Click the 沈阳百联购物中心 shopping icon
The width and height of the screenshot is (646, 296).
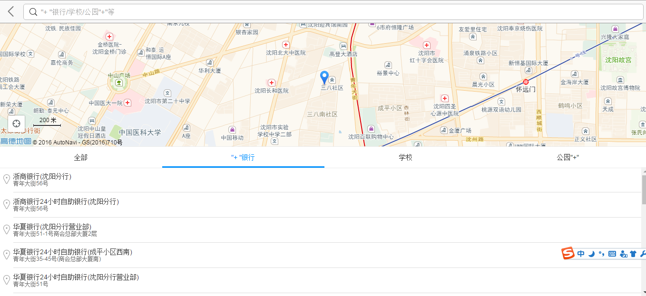pyautogui.click(x=371, y=129)
